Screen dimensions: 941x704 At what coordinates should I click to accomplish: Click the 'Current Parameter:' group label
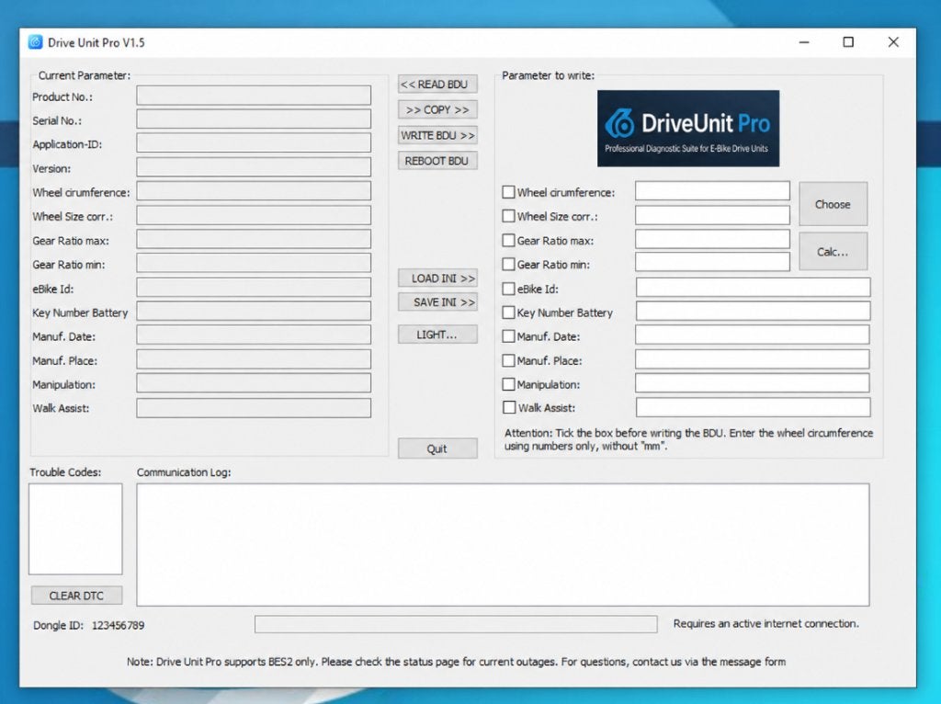click(84, 75)
